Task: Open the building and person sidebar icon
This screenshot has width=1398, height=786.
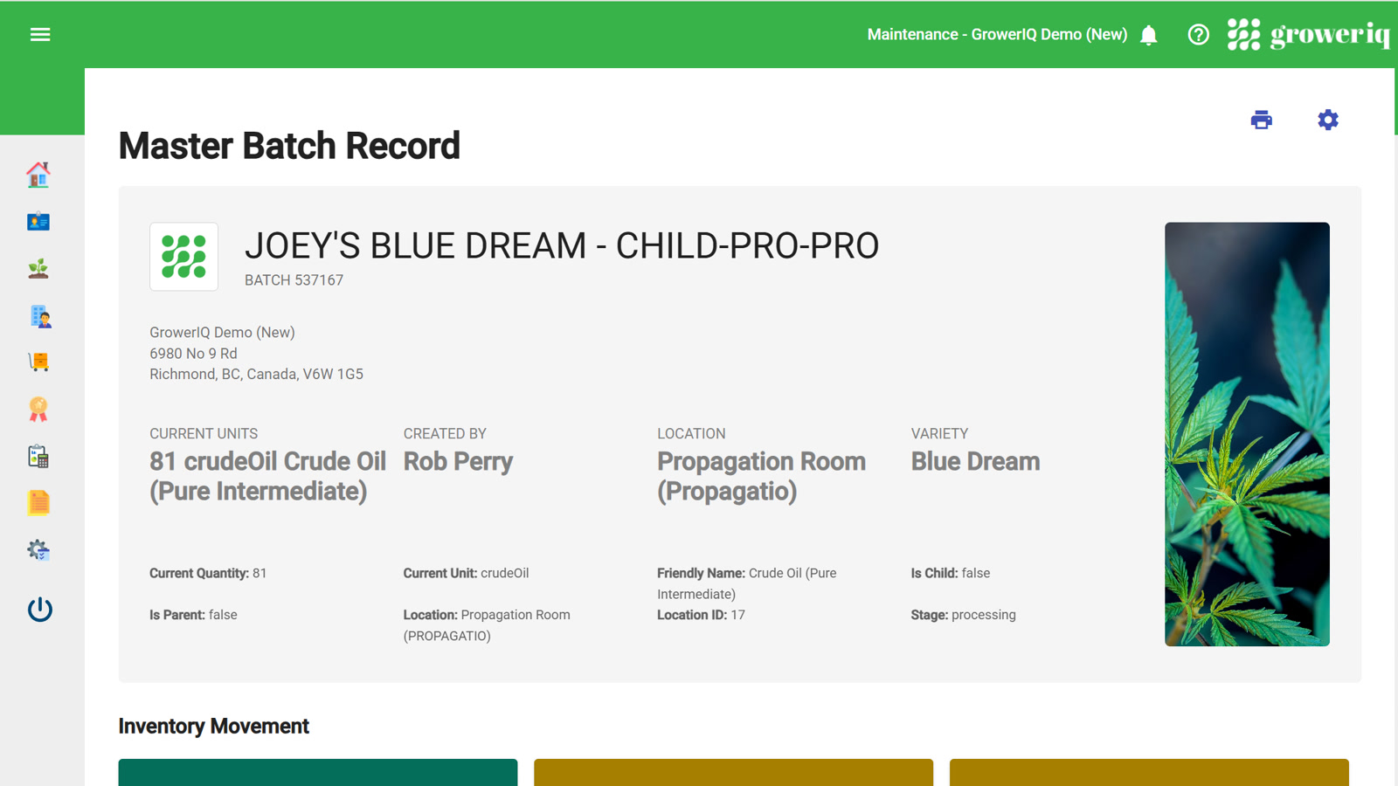Action: point(40,316)
